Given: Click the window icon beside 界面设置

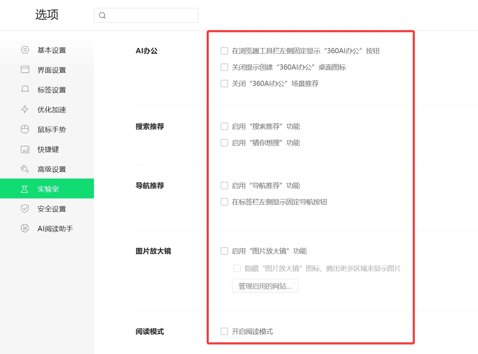Looking at the screenshot, I should [x=25, y=70].
